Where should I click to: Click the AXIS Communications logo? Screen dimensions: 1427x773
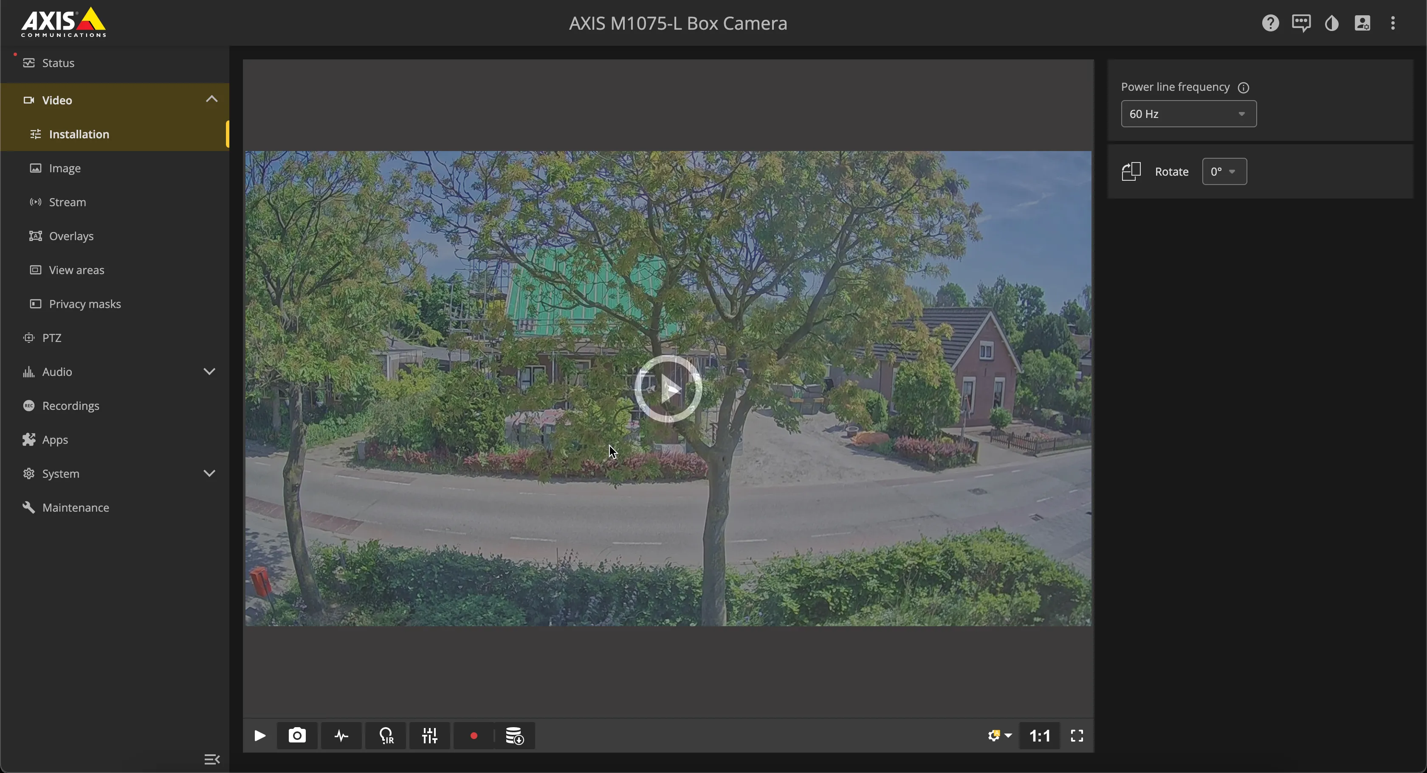pos(64,22)
